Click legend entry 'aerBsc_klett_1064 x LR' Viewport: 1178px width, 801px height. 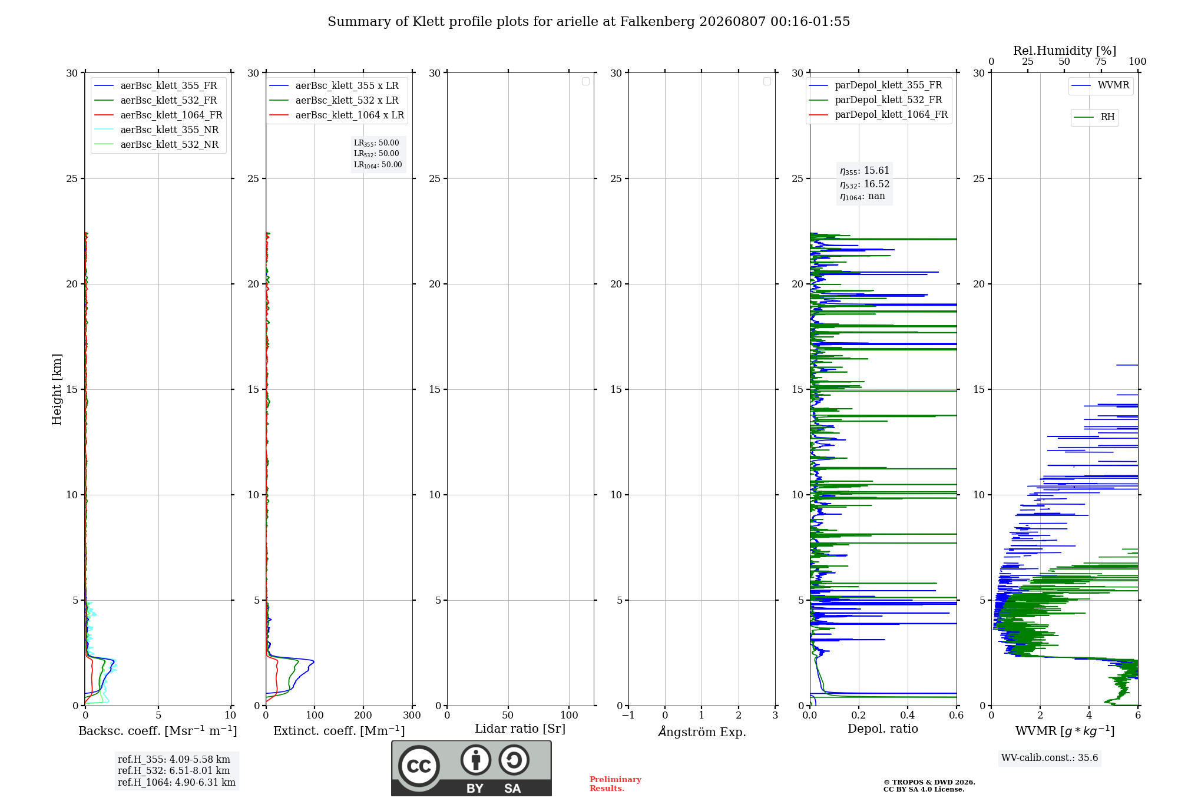coord(337,115)
